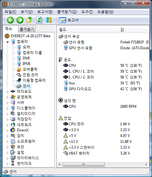The image size is (152, 177).
Task: Open the 도구(T) menu
Action: [x=87, y=12]
